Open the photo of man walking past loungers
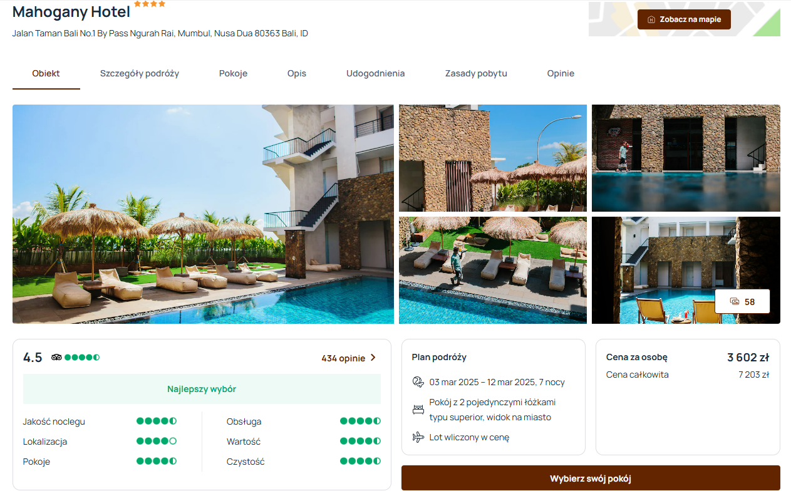The height and width of the screenshot is (491, 791). pyautogui.click(x=493, y=270)
